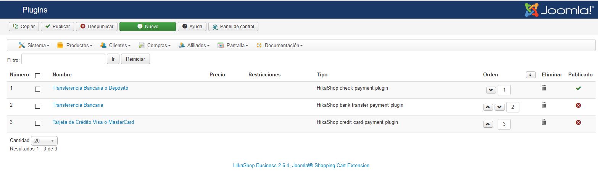Image resolution: width=598 pixels, height=174 pixels.
Task: Sort by the Tipo column header
Action: point(322,74)
